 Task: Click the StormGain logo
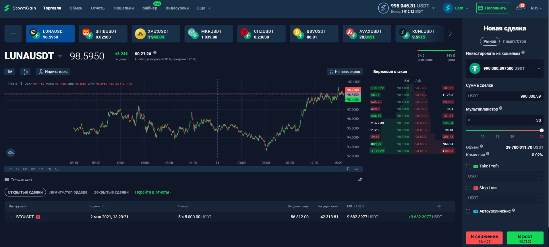point(20,8)
